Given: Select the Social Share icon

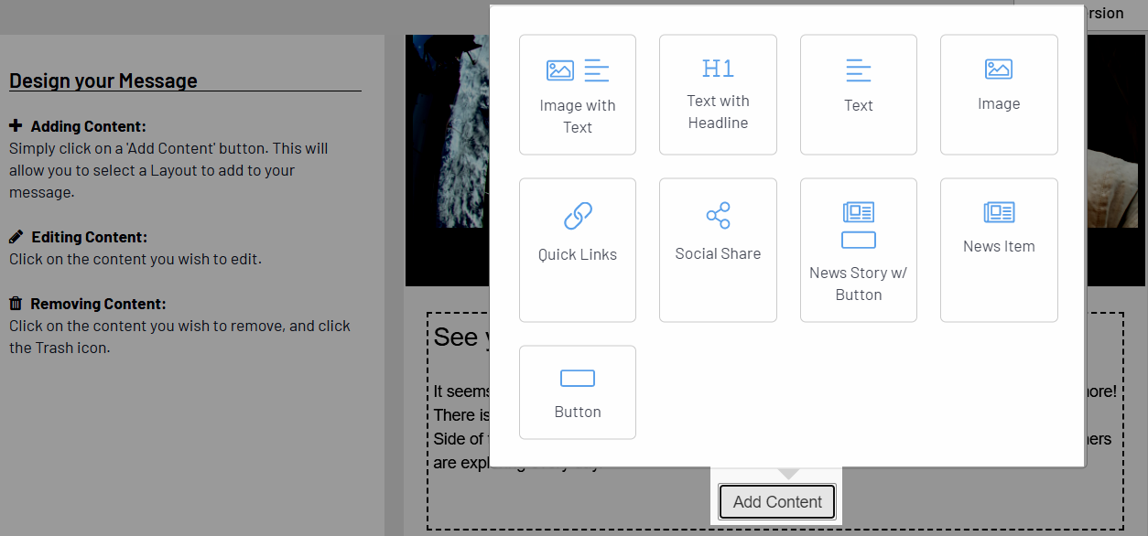Looking at the screenshot, I should (718, 216).
